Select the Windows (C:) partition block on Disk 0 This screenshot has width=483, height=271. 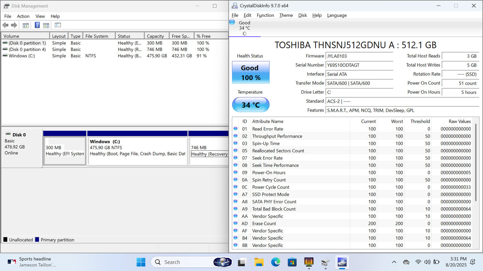(137, 151)
